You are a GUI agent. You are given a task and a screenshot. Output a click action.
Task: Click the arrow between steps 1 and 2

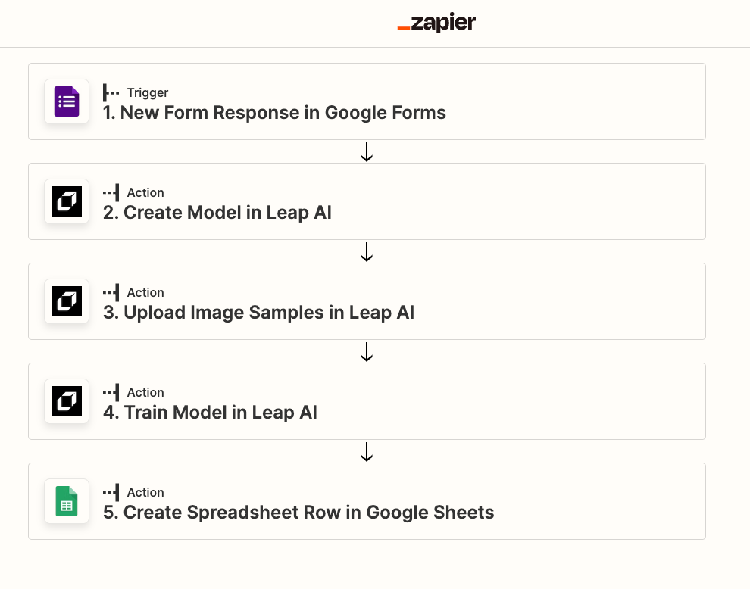point(367,151)
